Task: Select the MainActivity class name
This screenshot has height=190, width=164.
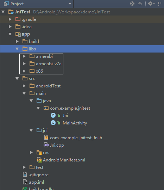Action: tap(75, 123)
